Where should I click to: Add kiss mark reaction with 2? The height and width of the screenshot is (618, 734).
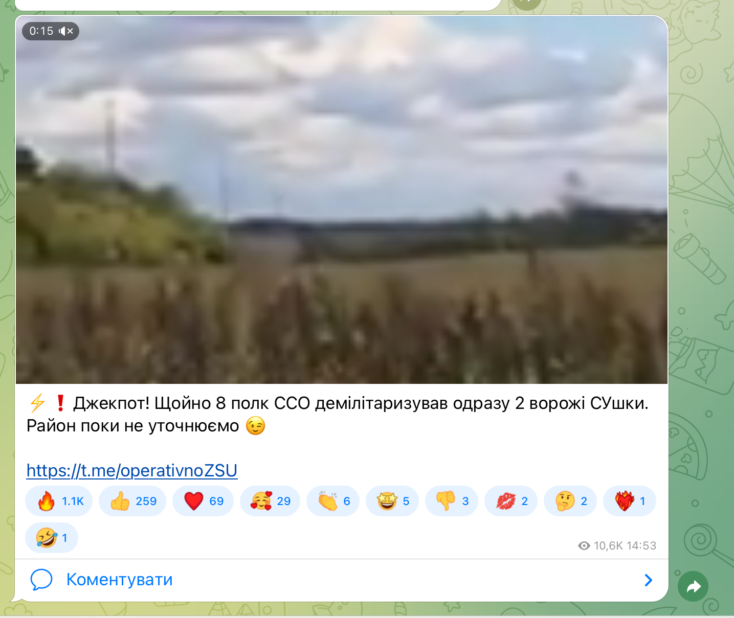[x=511, y=501]
